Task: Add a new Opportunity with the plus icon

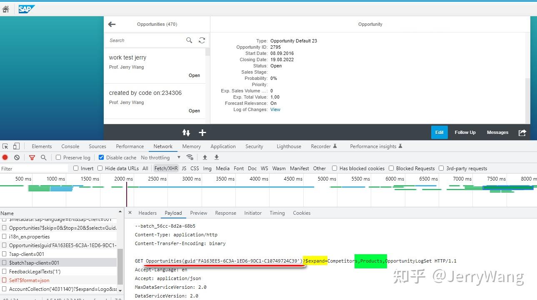Action: pyautogui.click(x=202, y=132)
